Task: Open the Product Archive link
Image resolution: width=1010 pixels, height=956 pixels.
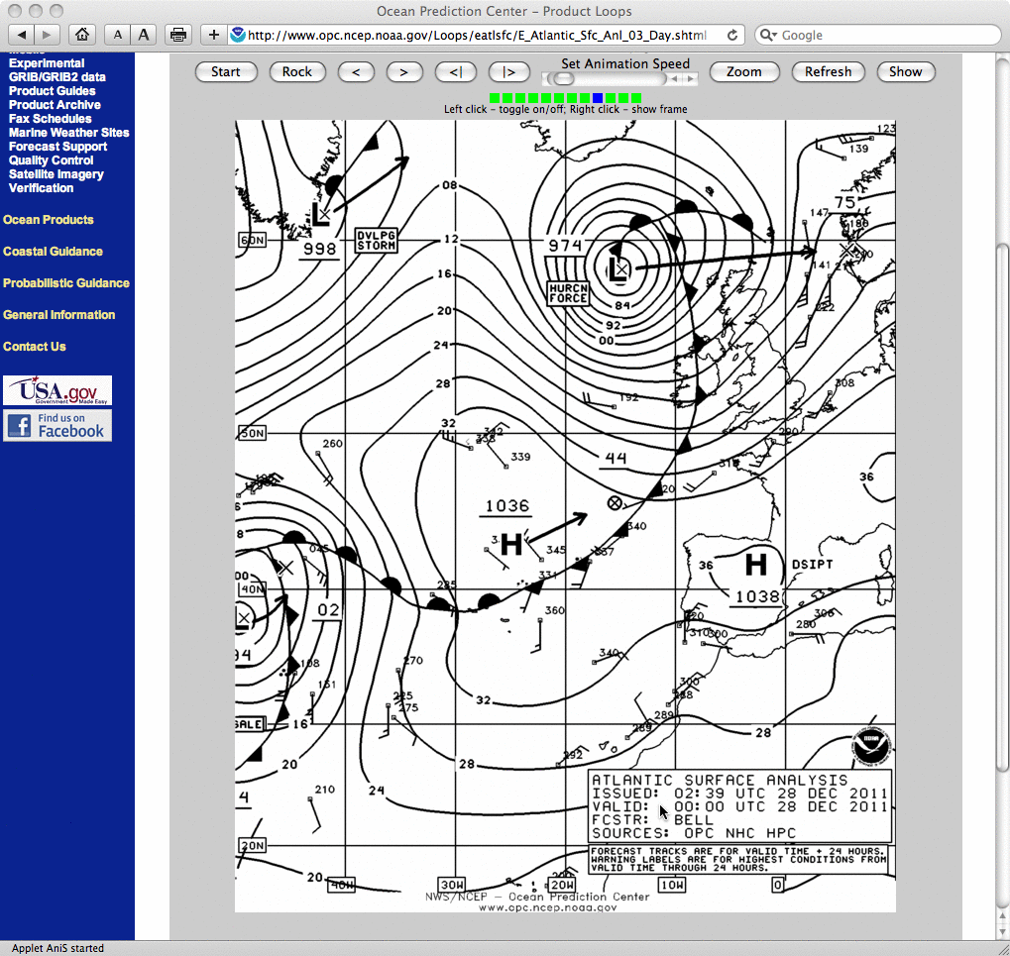Action: click(55, 104)
